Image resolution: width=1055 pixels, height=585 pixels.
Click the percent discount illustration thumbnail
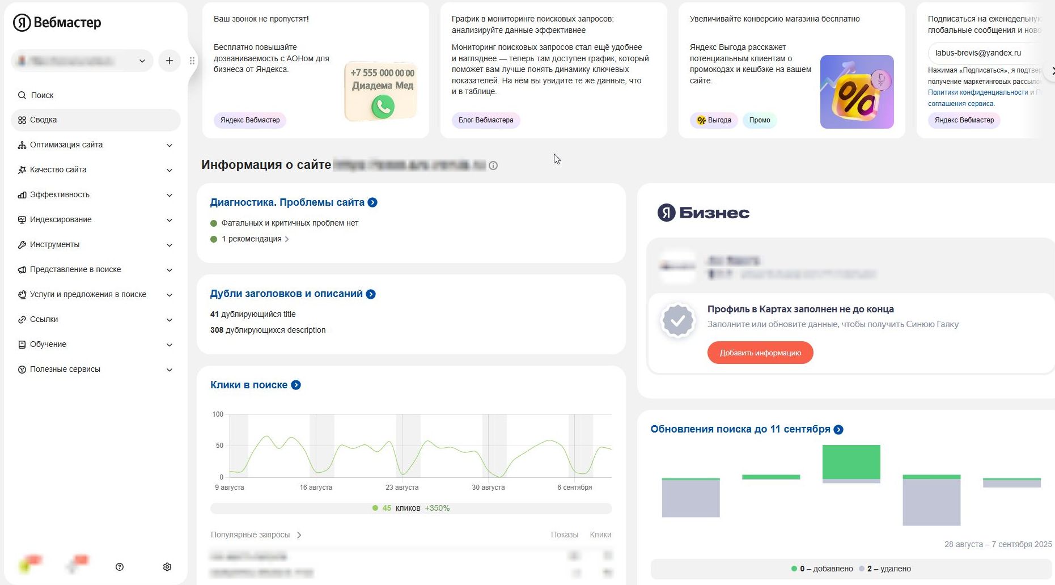coord(857,92)
